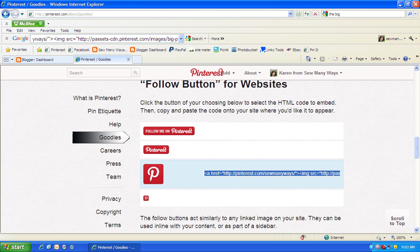Open the File menu
Viewport: 420px width, 252px height.
9,31
